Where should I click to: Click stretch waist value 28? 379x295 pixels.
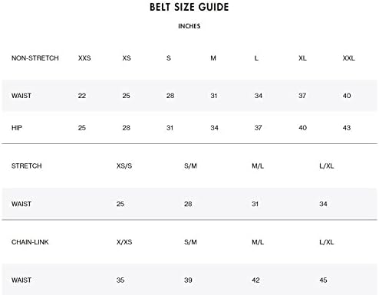coord(188,204)
